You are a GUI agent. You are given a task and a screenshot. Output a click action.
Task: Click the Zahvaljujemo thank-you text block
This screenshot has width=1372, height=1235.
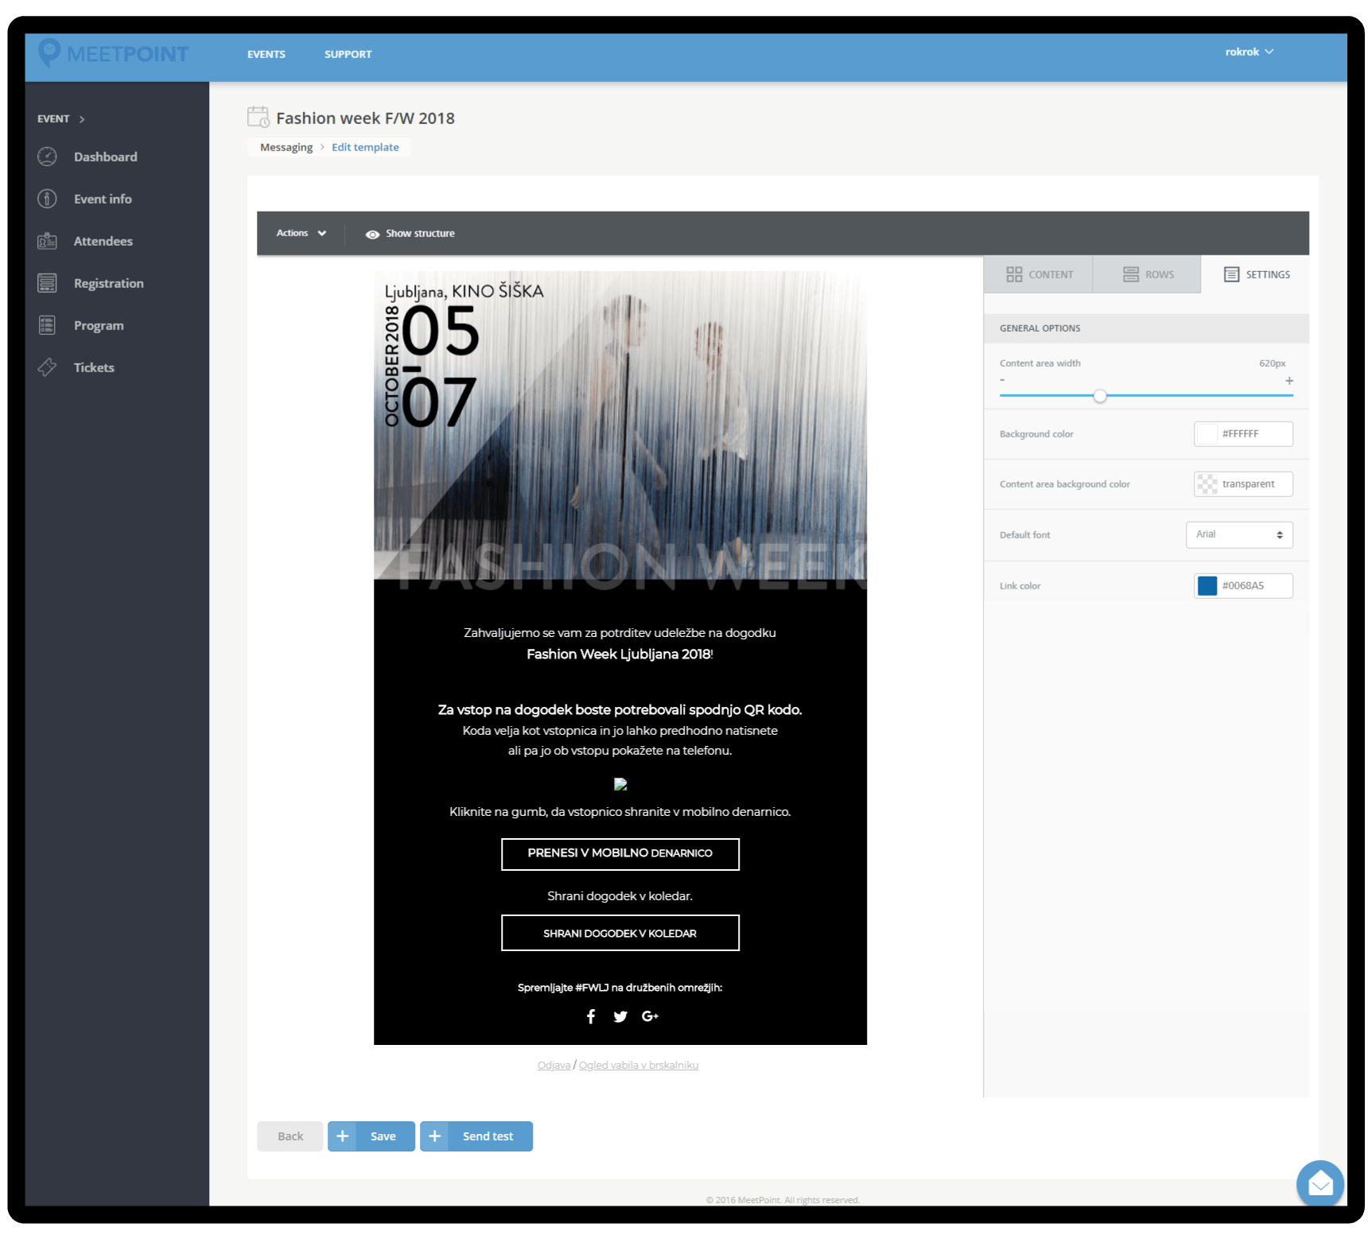click(x=620, y=643)
